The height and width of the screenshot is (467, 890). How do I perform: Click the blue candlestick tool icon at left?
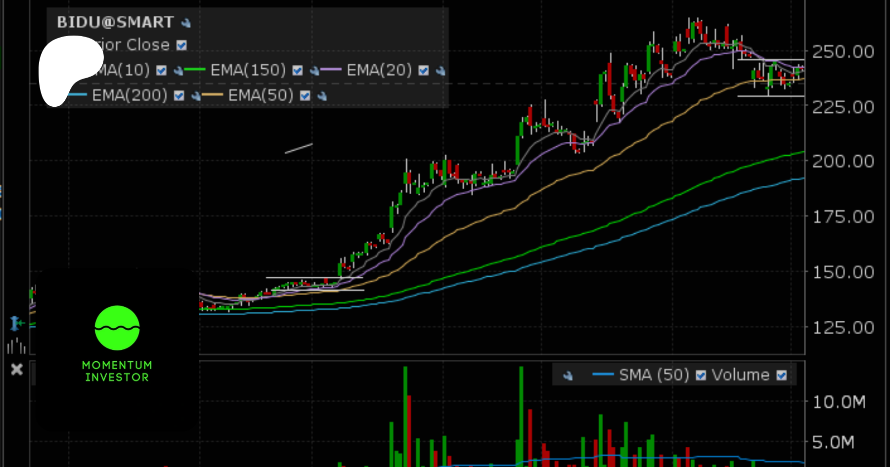[x=16, y=324]
